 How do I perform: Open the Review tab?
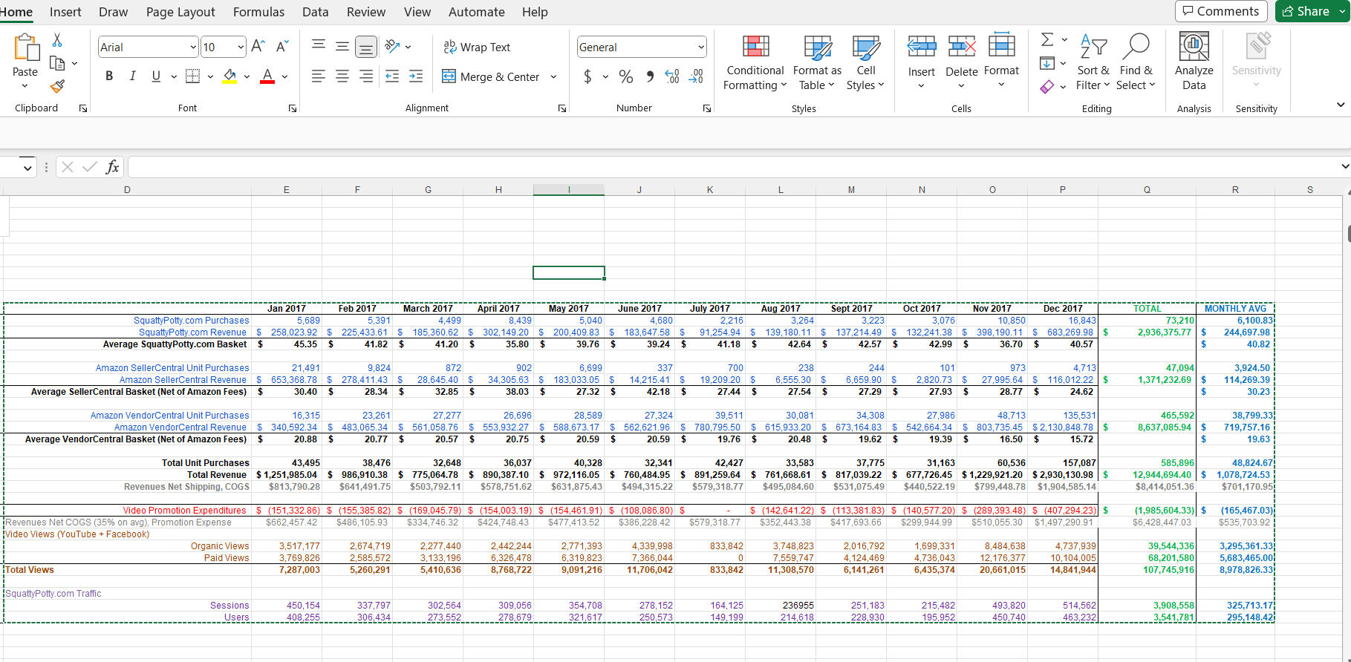pos(366,12)
